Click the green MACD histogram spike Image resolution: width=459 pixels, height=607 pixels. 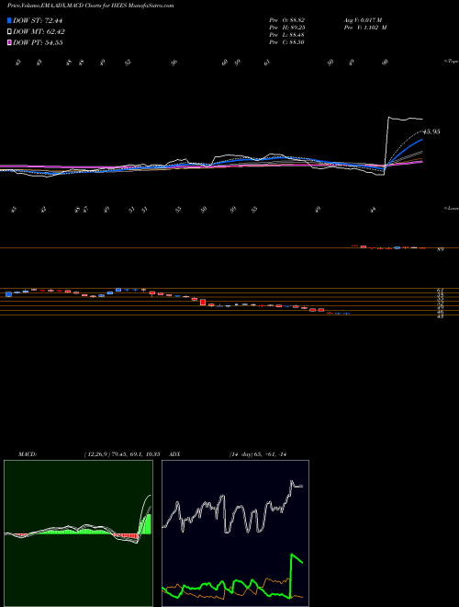coord(145,524)
